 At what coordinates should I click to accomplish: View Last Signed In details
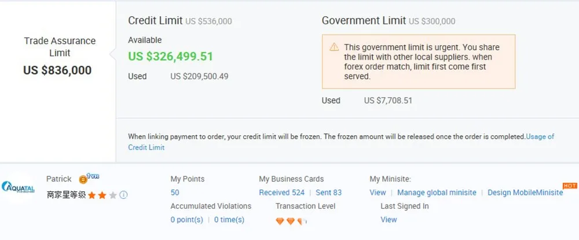389,220
